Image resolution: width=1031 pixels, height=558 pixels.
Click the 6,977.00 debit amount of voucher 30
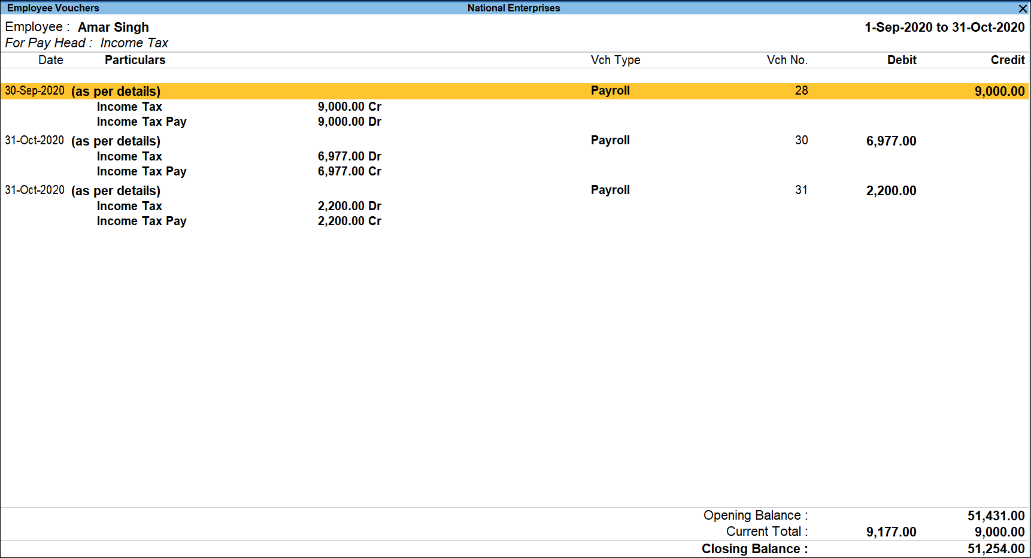pos(891,141)
